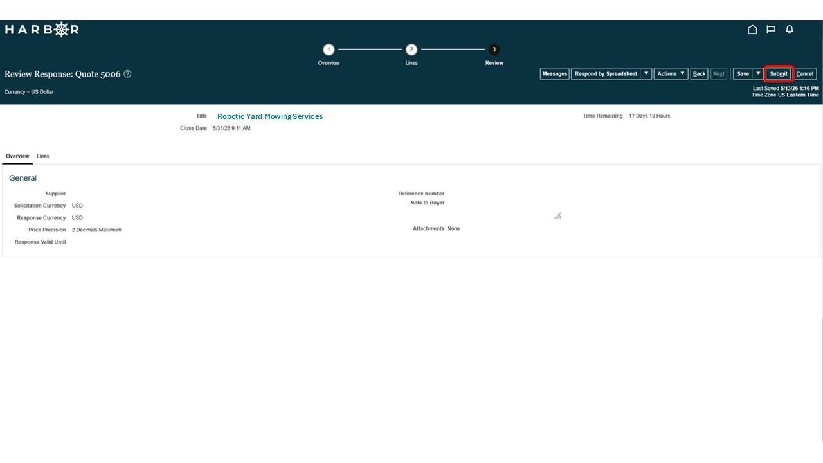
Task: Click the Note to Buyer text area
Action: [503, 211]
